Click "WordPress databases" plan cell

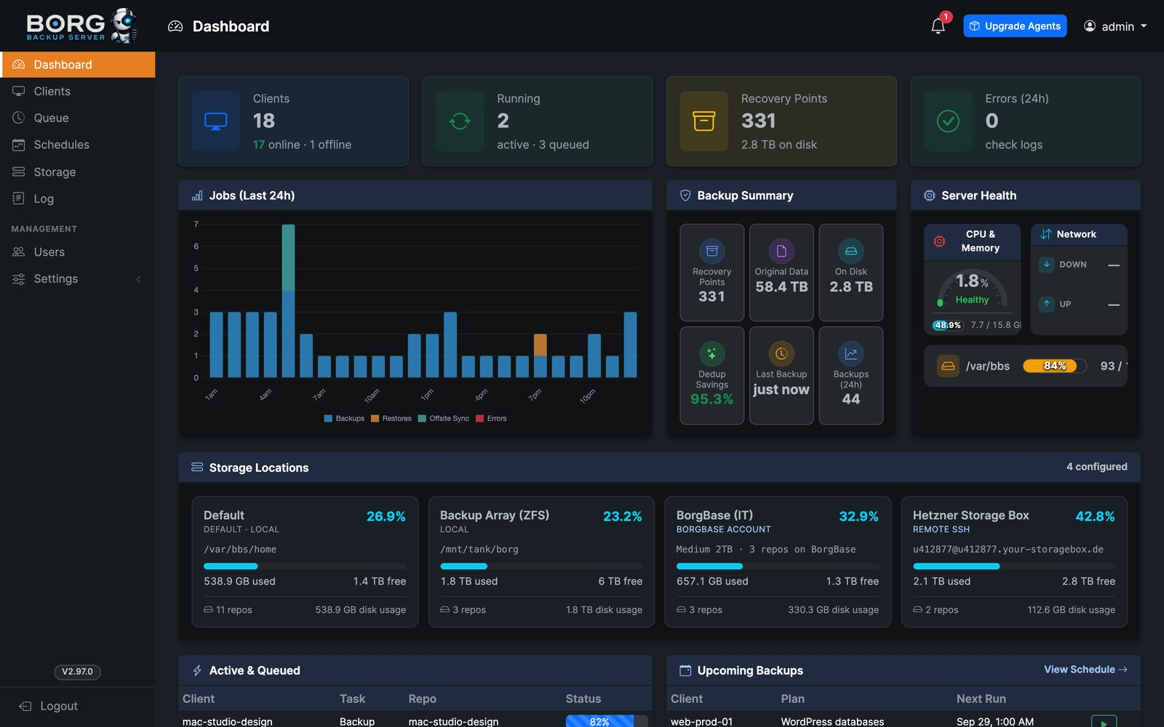tap(832, 722)
